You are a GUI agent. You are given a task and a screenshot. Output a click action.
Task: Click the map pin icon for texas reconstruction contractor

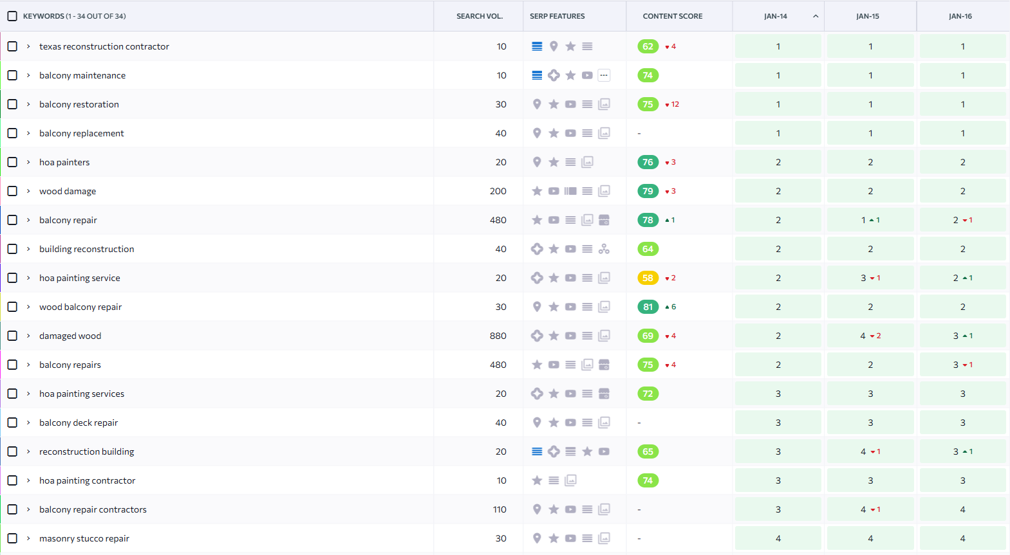click(x=554, y=46)
